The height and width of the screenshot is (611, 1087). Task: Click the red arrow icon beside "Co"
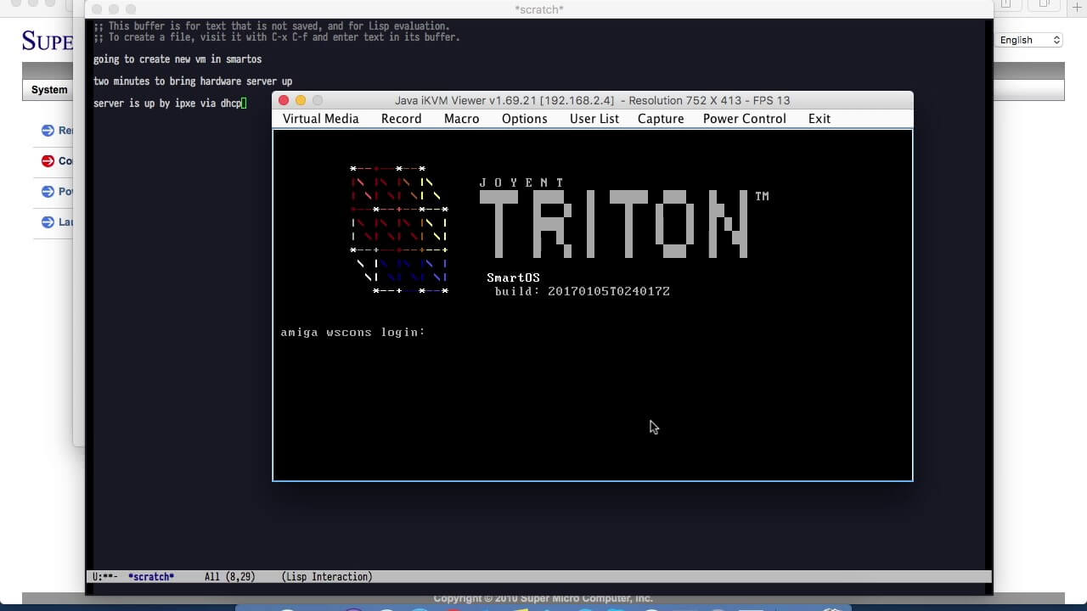pos(48,161)
